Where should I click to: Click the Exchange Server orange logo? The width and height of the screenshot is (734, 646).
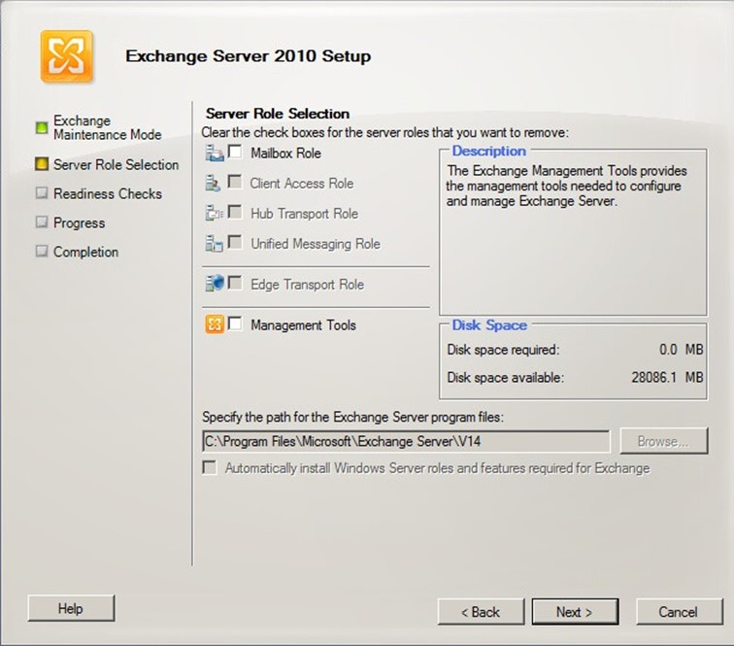coord(66,56)
